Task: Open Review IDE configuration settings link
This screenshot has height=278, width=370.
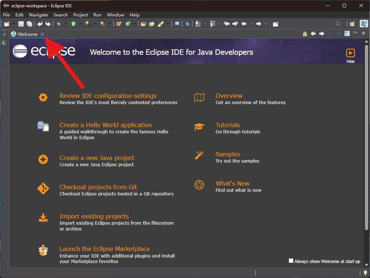Action: click(x=108, y=96)
